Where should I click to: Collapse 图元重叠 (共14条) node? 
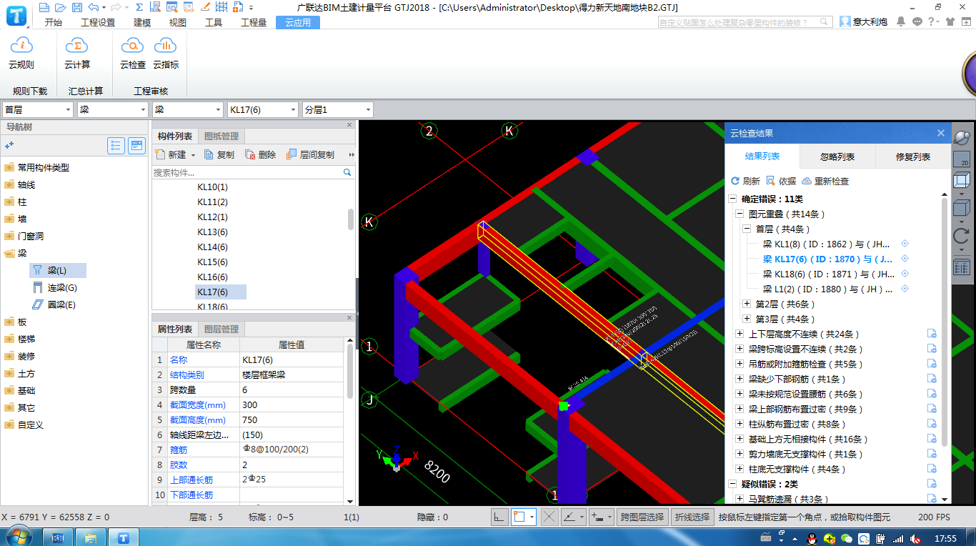tap(740, 214)
